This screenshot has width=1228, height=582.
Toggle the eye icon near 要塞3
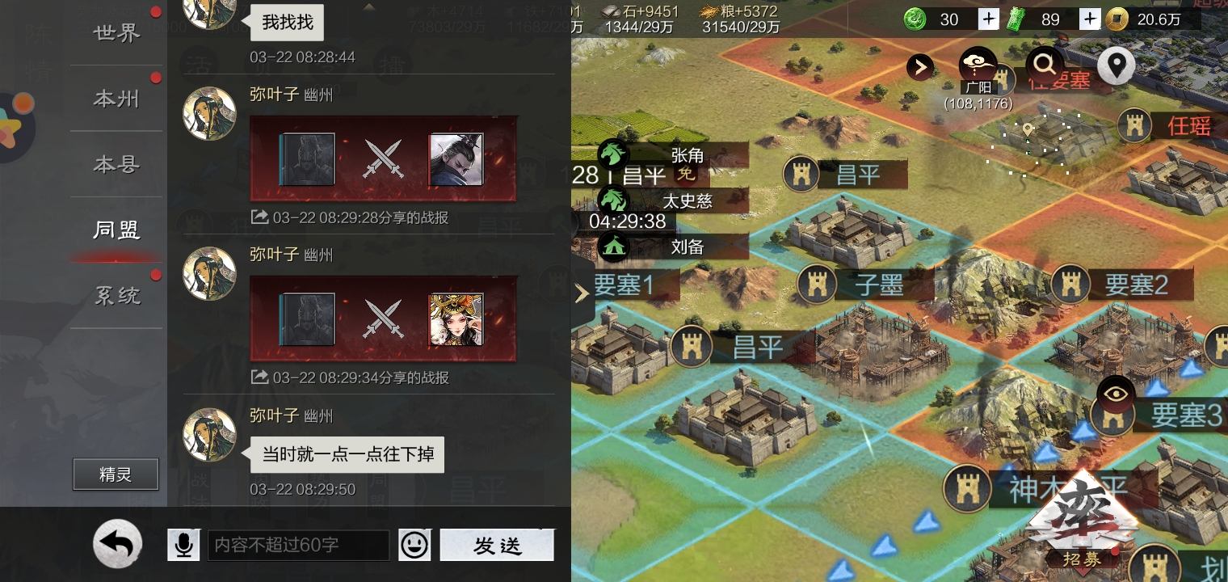(x=1117, y=394)
